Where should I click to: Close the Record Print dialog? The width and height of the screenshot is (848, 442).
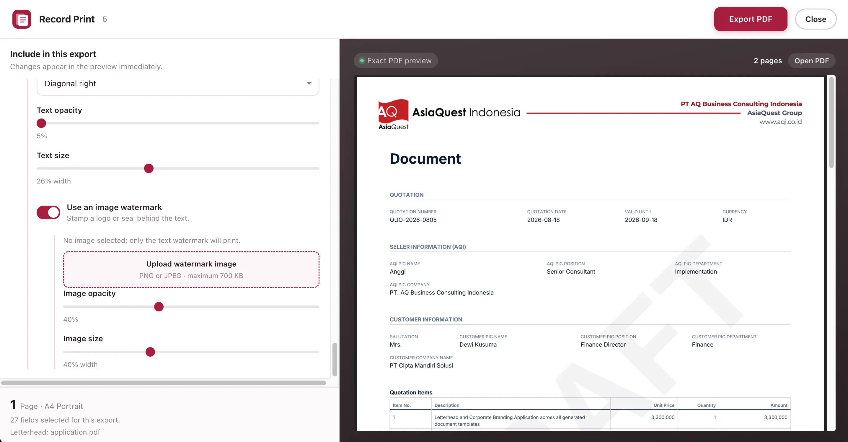point(816,19)
